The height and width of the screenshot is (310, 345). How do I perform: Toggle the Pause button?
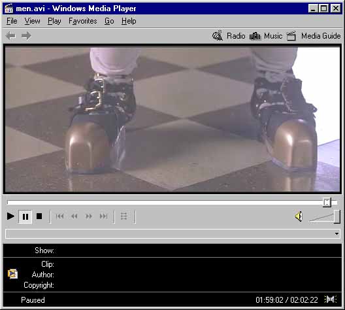25,216
